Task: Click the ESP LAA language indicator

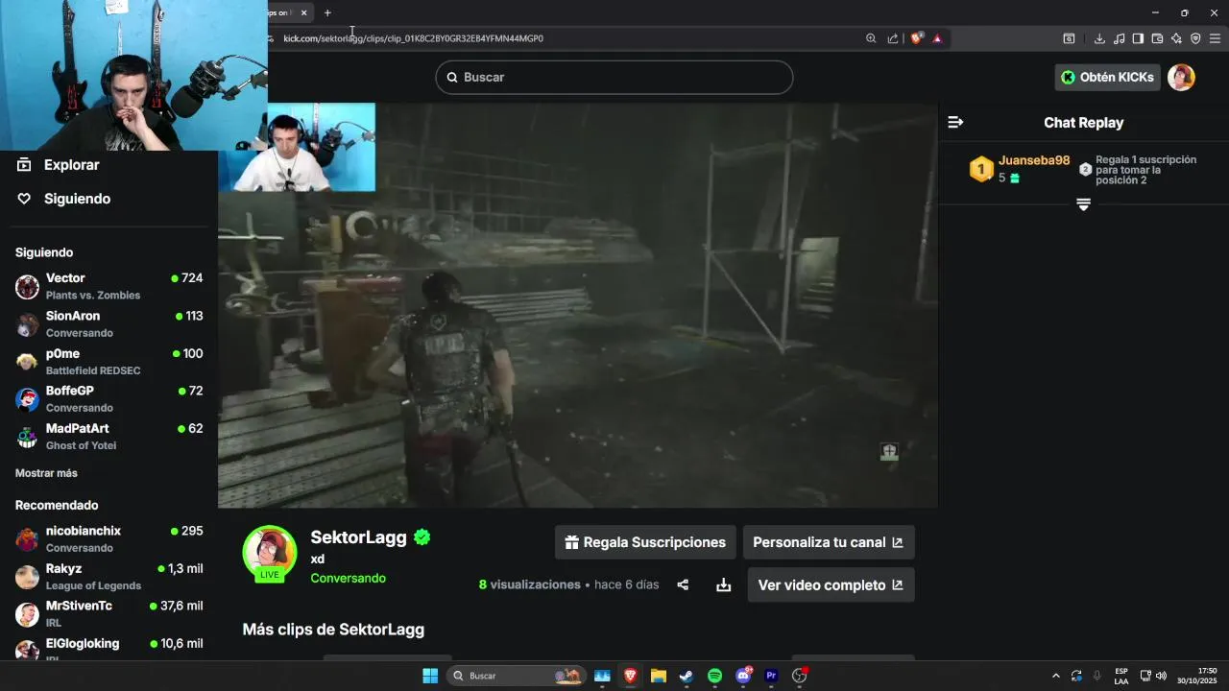Action: tap(1121, 676)
